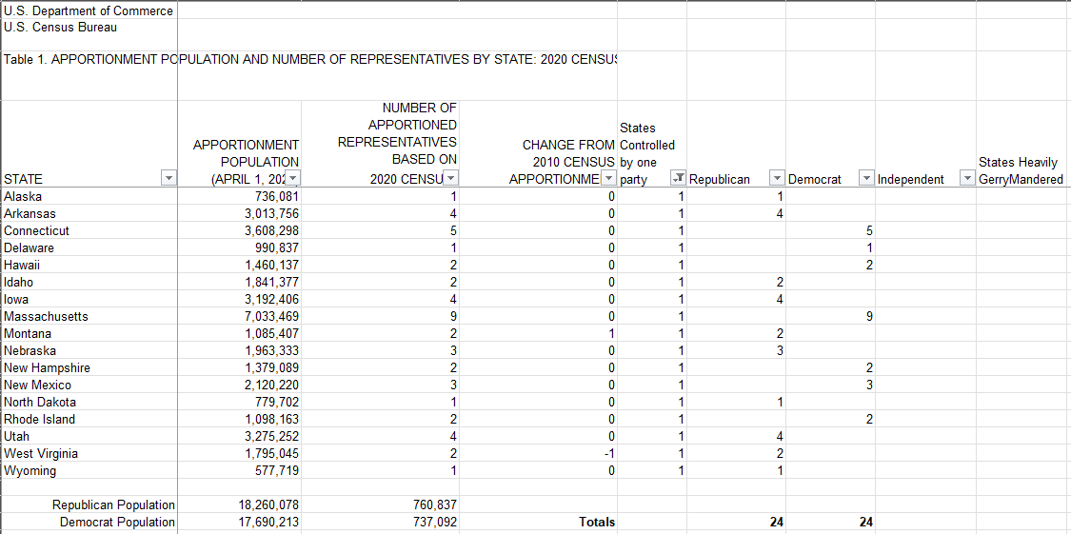The width and height of the screenshot is (1071, 534).
Task: Select the Massachusetts state cell
Action: (x=89, y=316)
